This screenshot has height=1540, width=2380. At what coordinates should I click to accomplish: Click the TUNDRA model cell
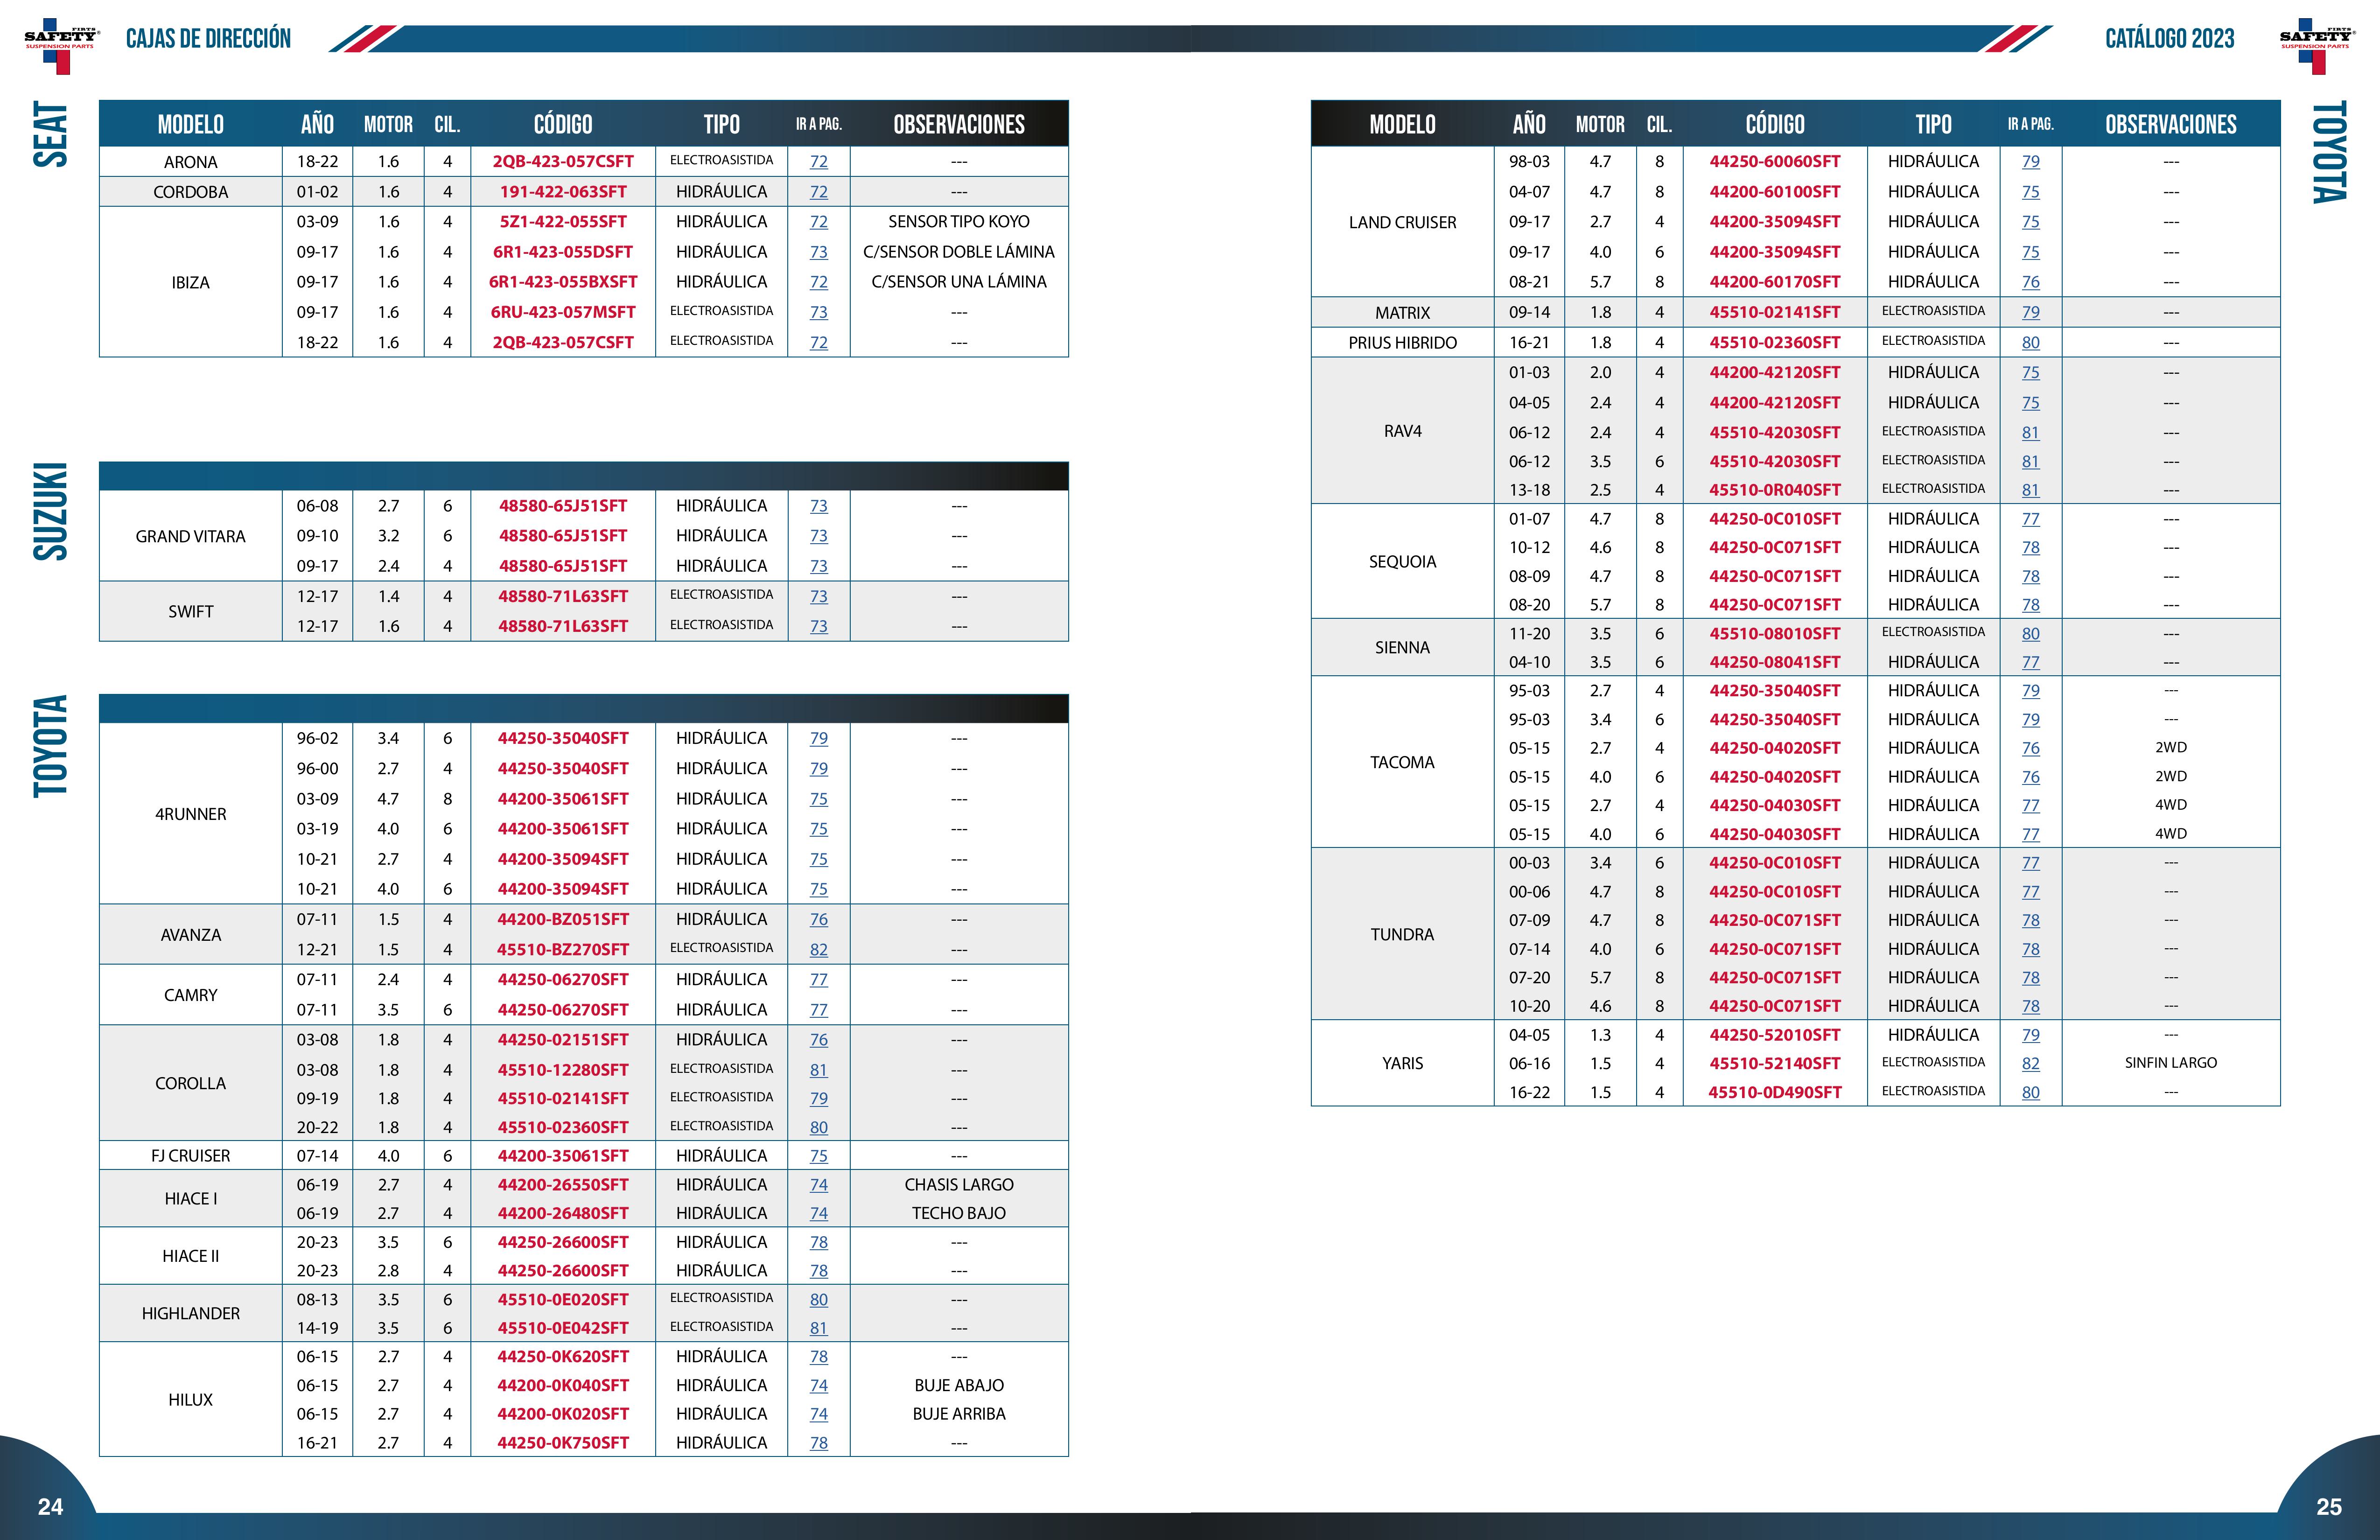pyautogui.click(x=1403, y=934)
